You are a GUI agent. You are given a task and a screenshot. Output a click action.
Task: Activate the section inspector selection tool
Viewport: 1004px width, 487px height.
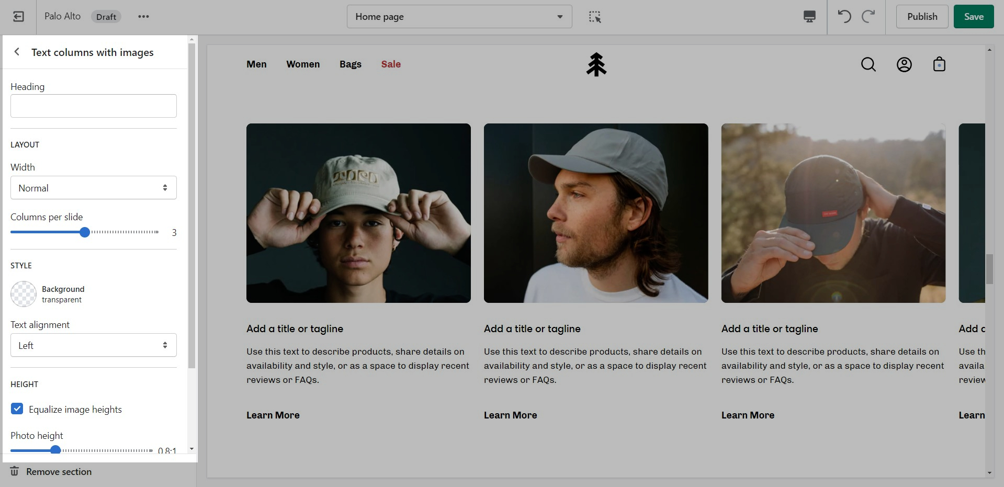(x=595, y=17)
